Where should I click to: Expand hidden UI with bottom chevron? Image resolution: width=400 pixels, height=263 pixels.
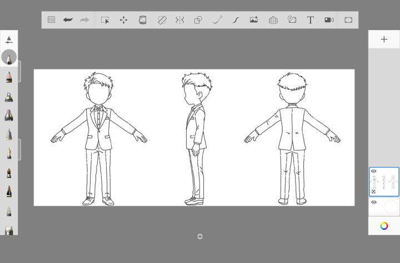[200, 236]
